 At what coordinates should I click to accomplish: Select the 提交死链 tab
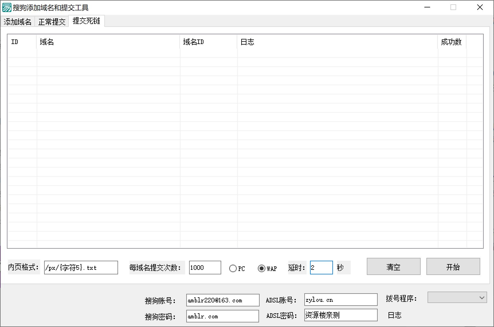[x=87, y=21]
